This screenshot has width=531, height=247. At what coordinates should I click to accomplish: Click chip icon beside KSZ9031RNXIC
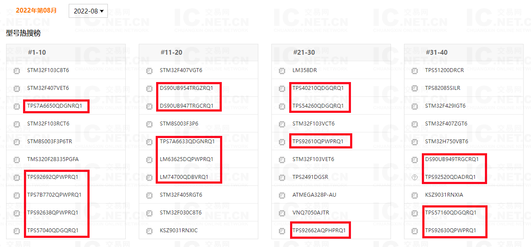[x=149, y=231]
